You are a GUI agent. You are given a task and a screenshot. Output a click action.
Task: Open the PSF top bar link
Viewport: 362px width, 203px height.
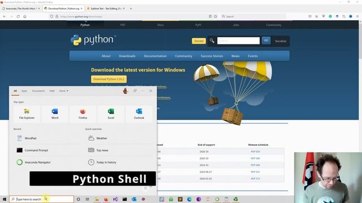(123, 25)
